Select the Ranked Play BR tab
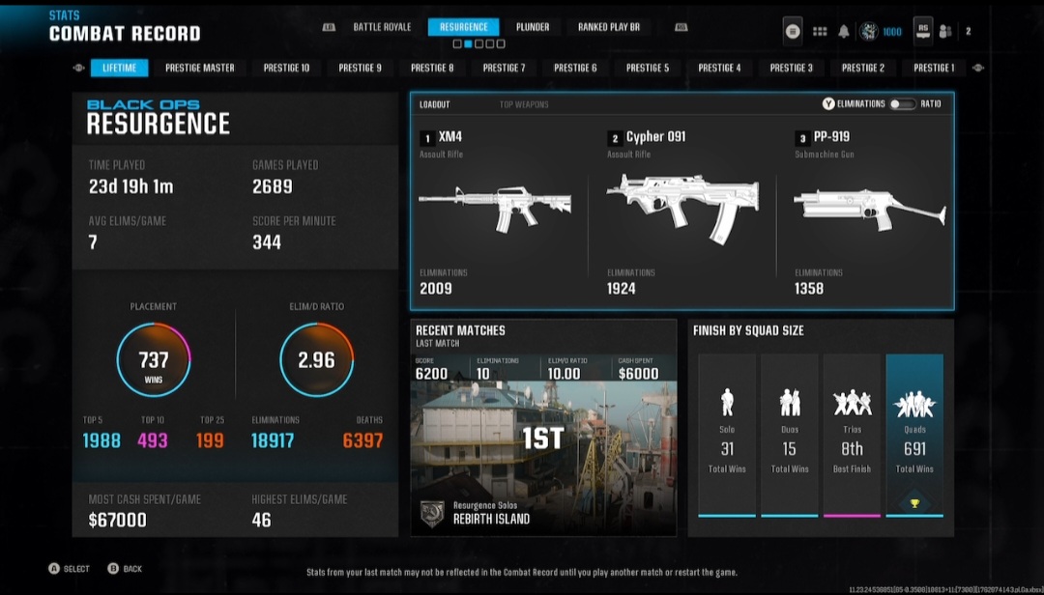The height and width of the screenshot is (595, 1044). (x=609, y=27)
